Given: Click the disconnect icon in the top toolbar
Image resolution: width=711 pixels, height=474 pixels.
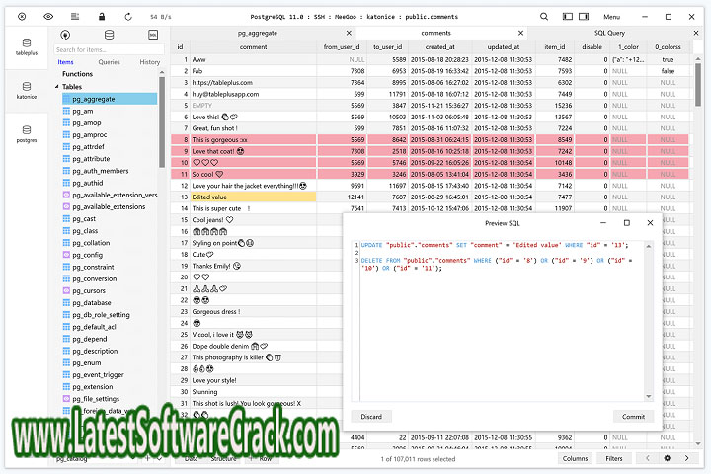Looking at the screenshot, I should tap(22, 17).
